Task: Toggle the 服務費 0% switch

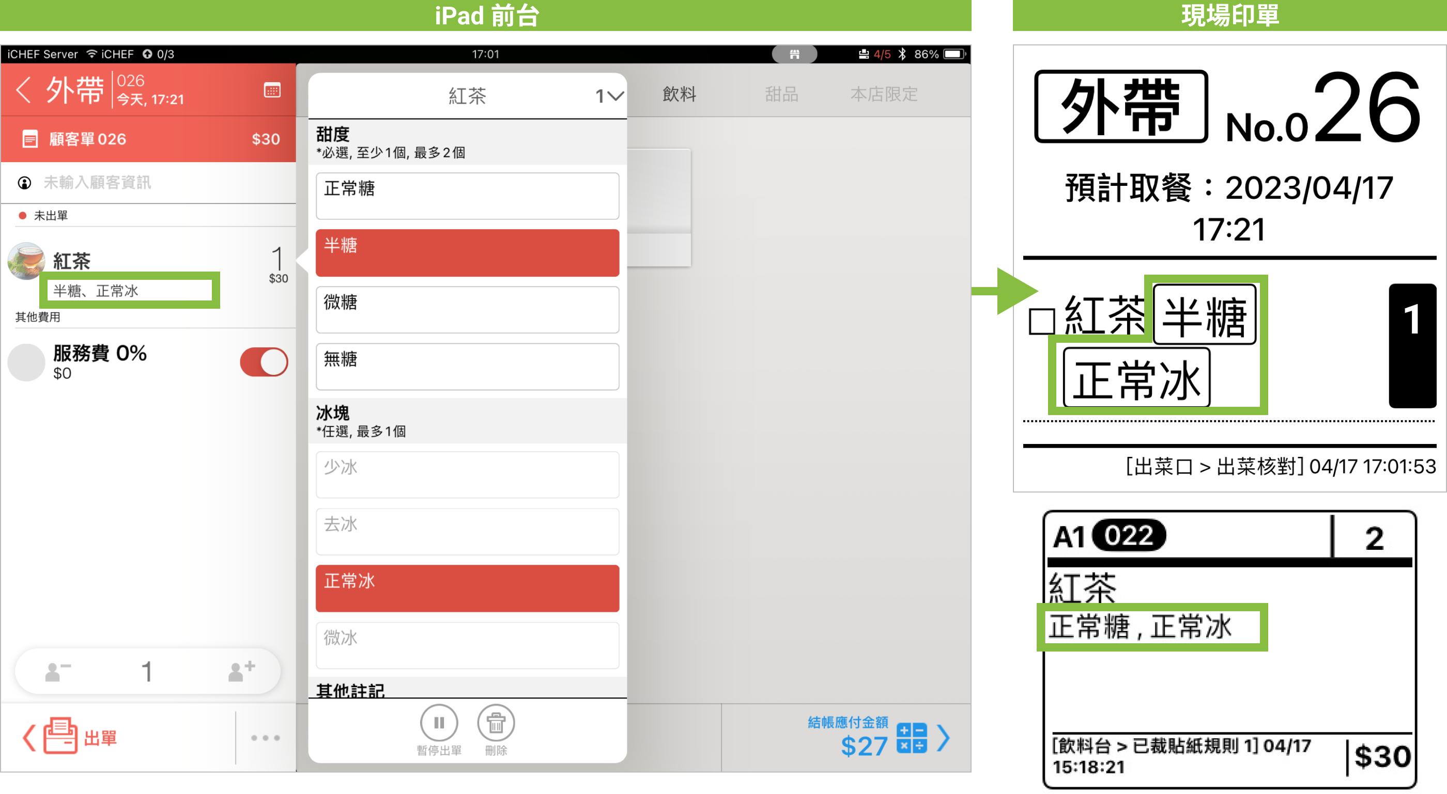Action: point(264,362)
